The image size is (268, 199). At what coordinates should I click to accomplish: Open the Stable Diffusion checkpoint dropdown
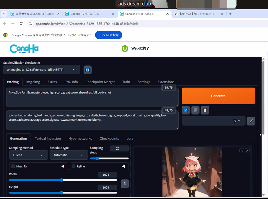(42, 70)
